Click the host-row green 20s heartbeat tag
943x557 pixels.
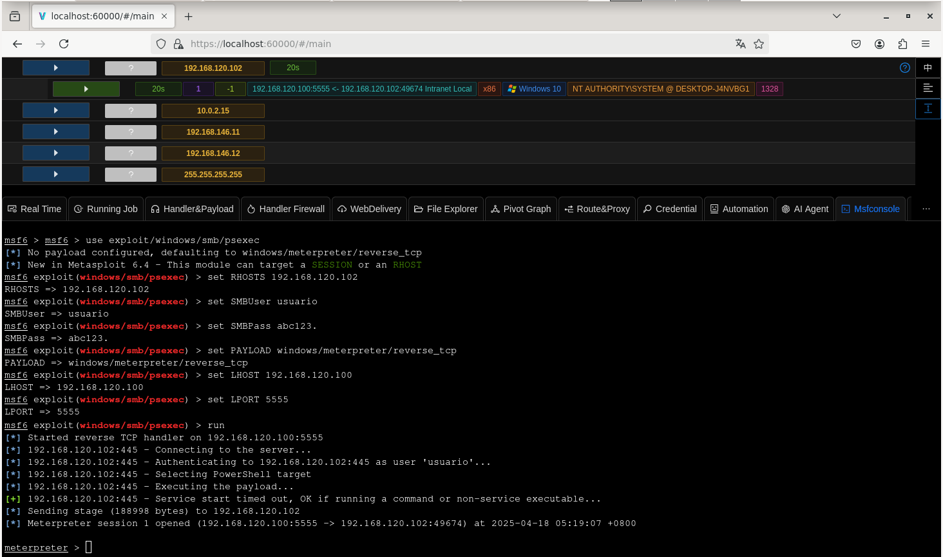293,68
